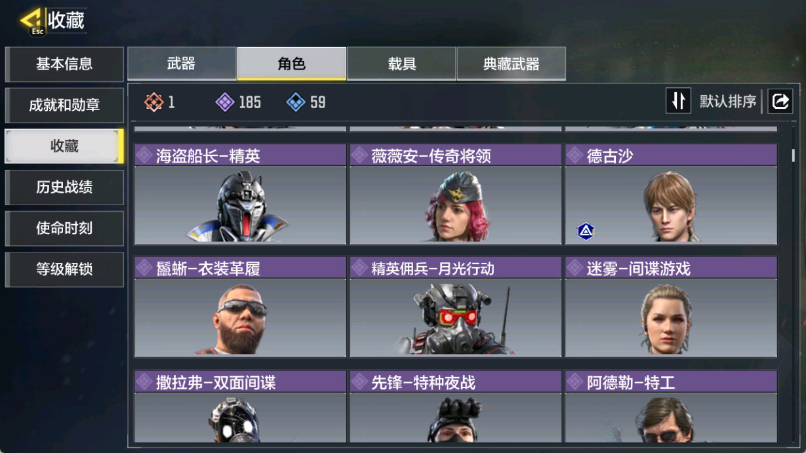Image resolution: width=806 pixels, height=453 pixels.
Task: Click the blue triangle badge on 德古沙 card
Action: click(586, 230)
